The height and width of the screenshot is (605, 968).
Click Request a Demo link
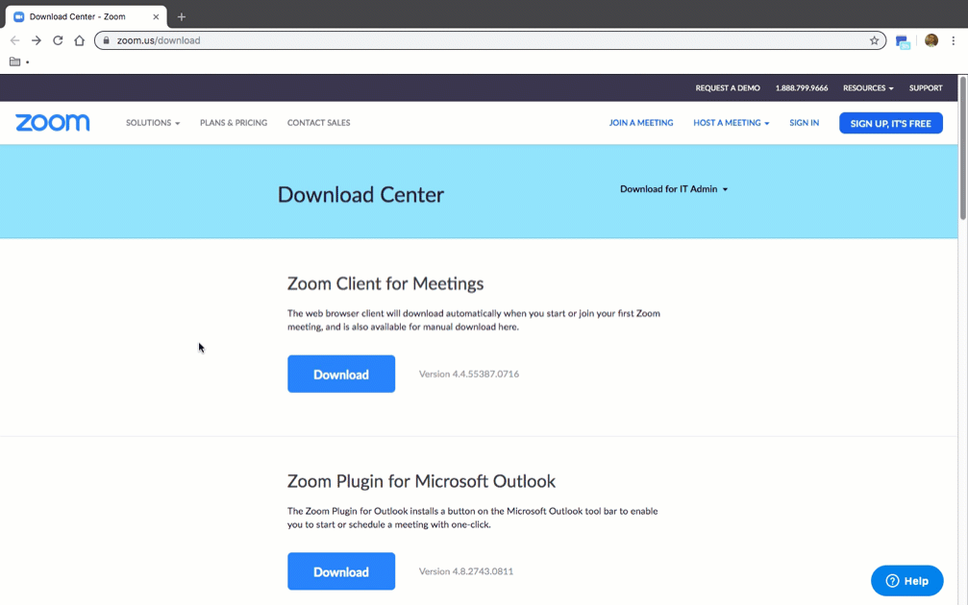point(728,88)
